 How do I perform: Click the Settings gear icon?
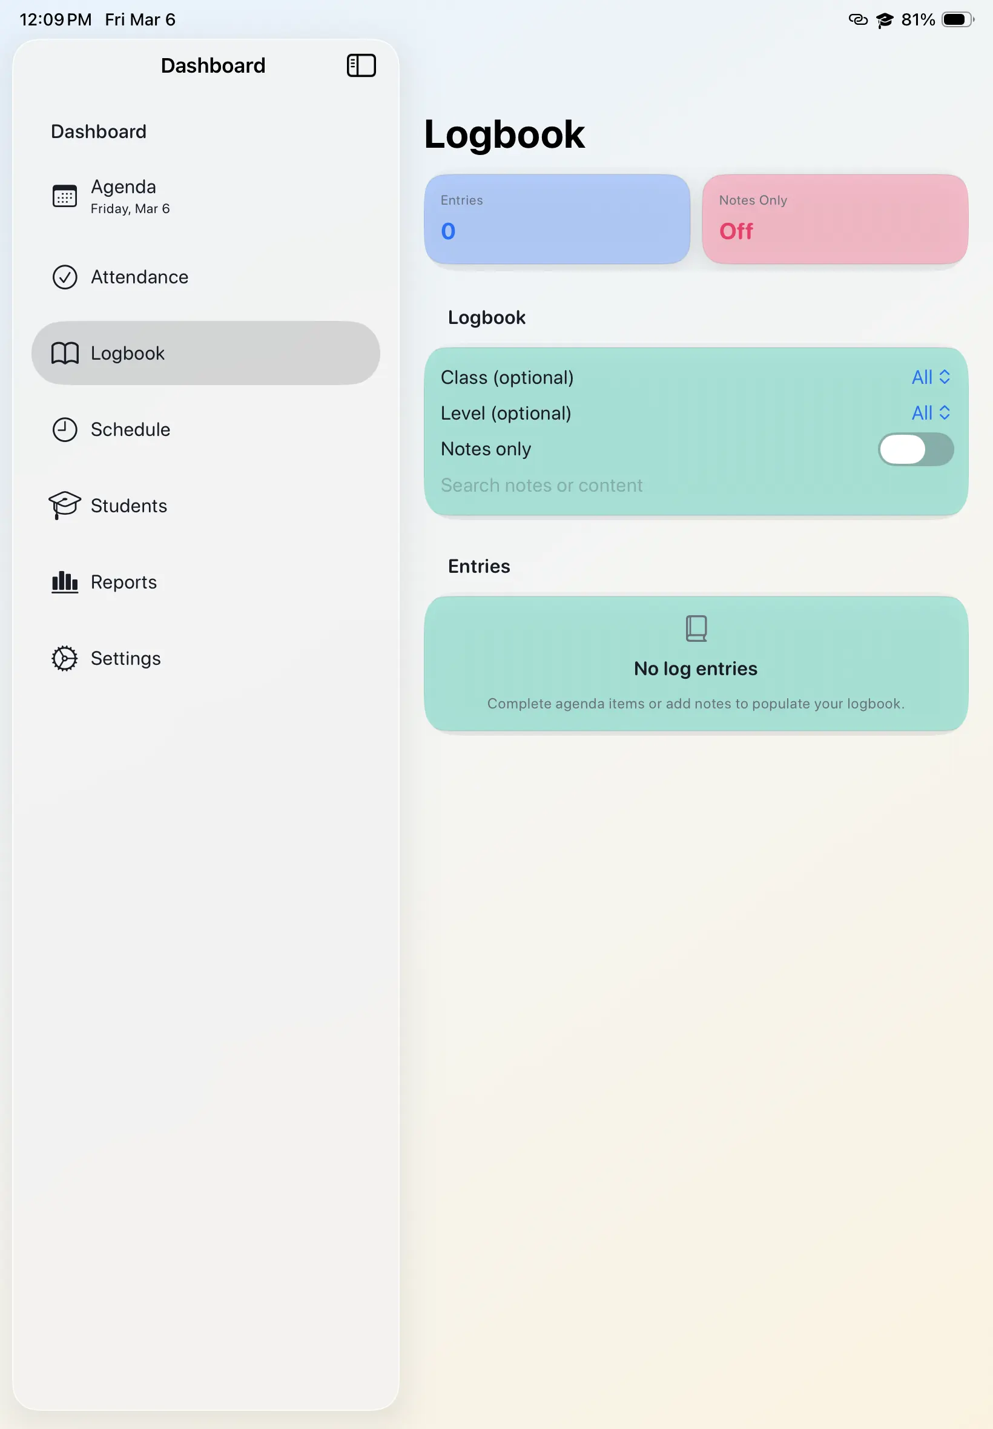pos(65,658)
